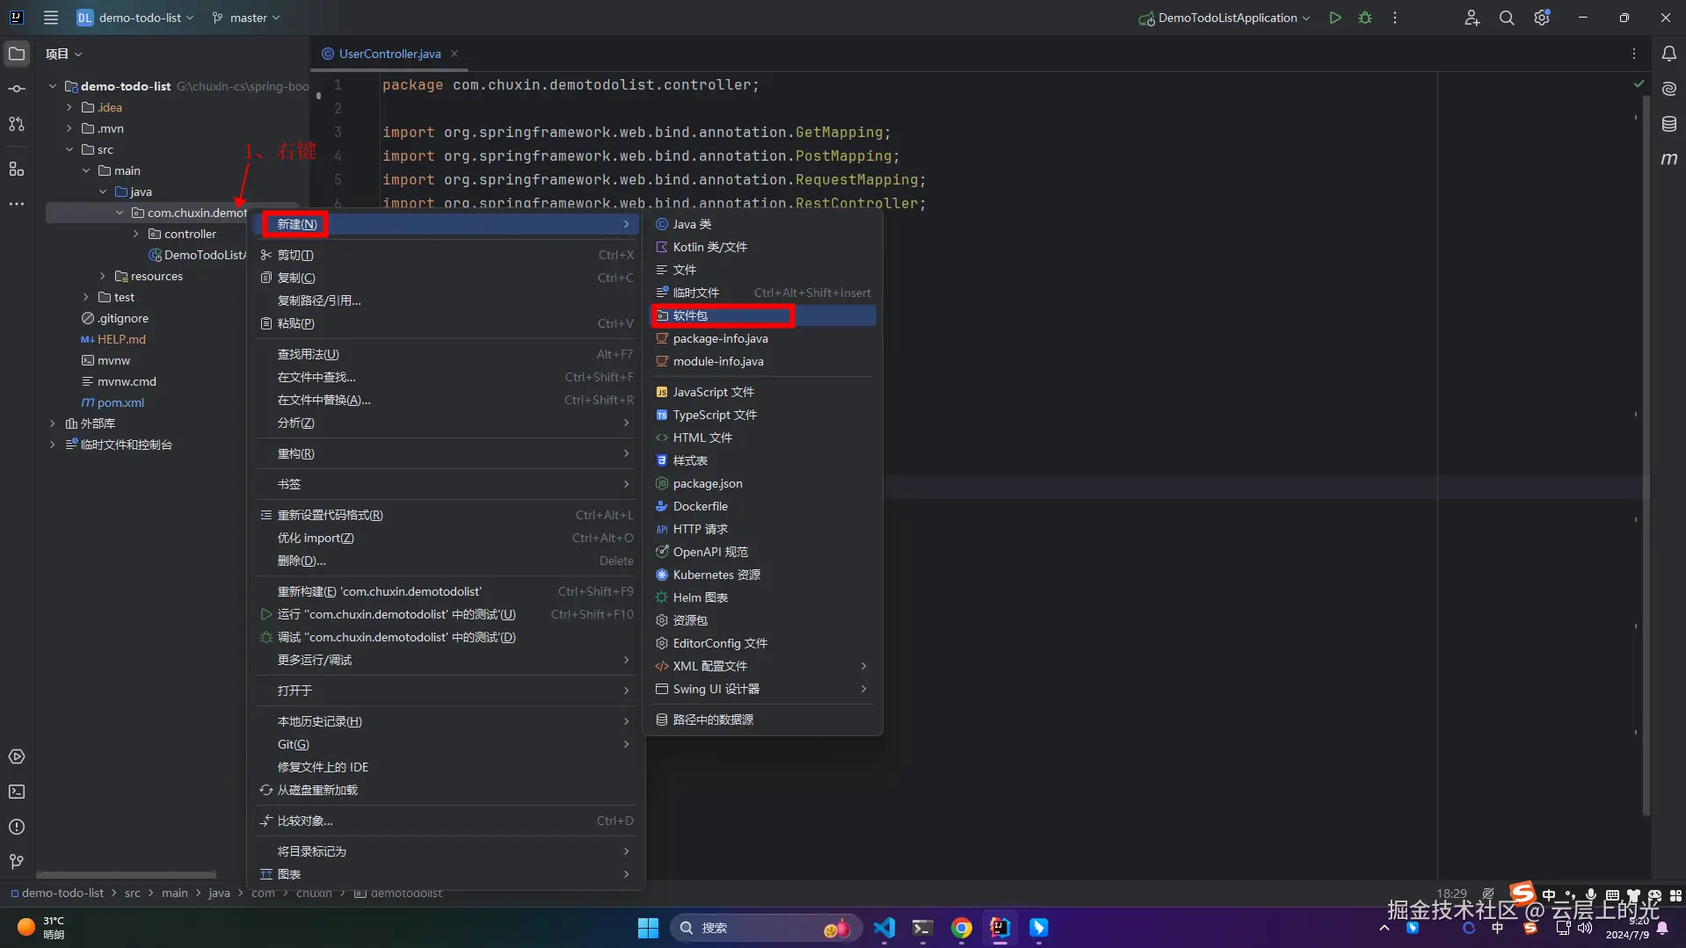Open the Problems tool window icon
The height and width of the screenshot is (948, 1686).
17,827
